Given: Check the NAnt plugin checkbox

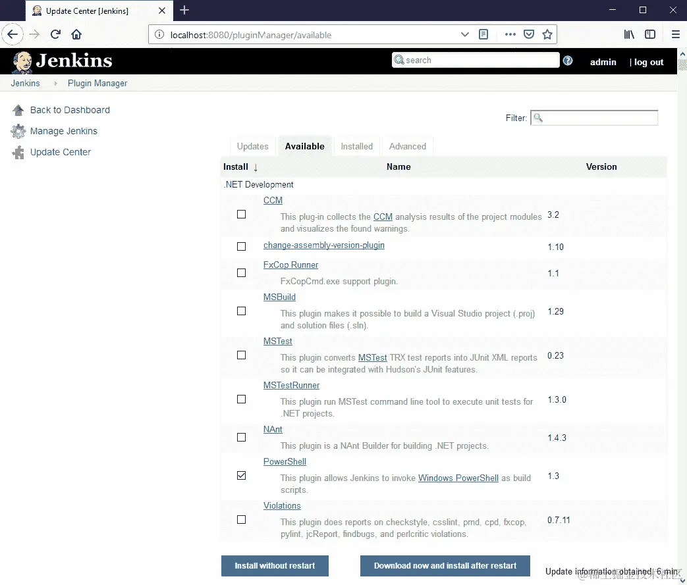Looking at the screenshot, I should [242, 438].
